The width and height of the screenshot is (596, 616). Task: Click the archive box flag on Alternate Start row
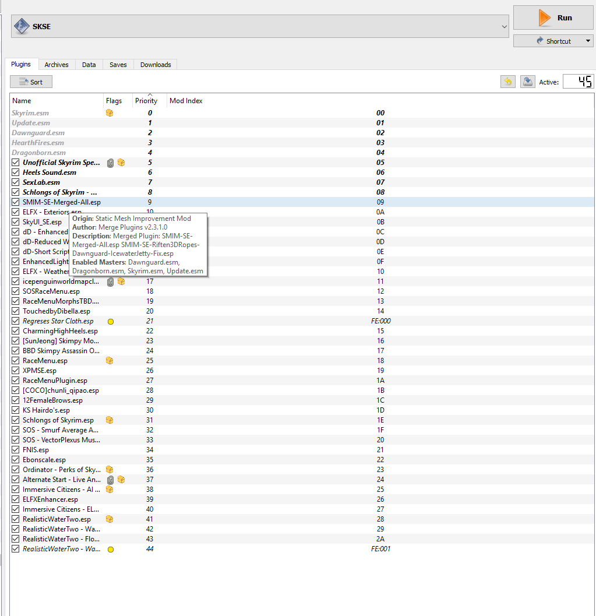121,479
